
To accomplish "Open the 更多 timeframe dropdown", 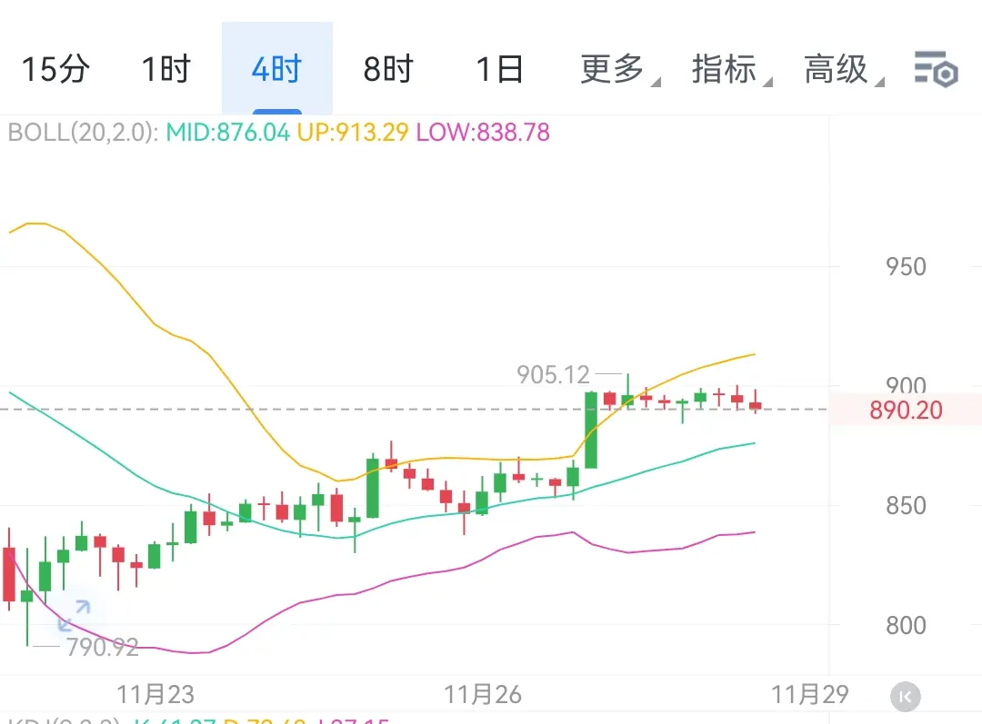I will pos(619,69).
